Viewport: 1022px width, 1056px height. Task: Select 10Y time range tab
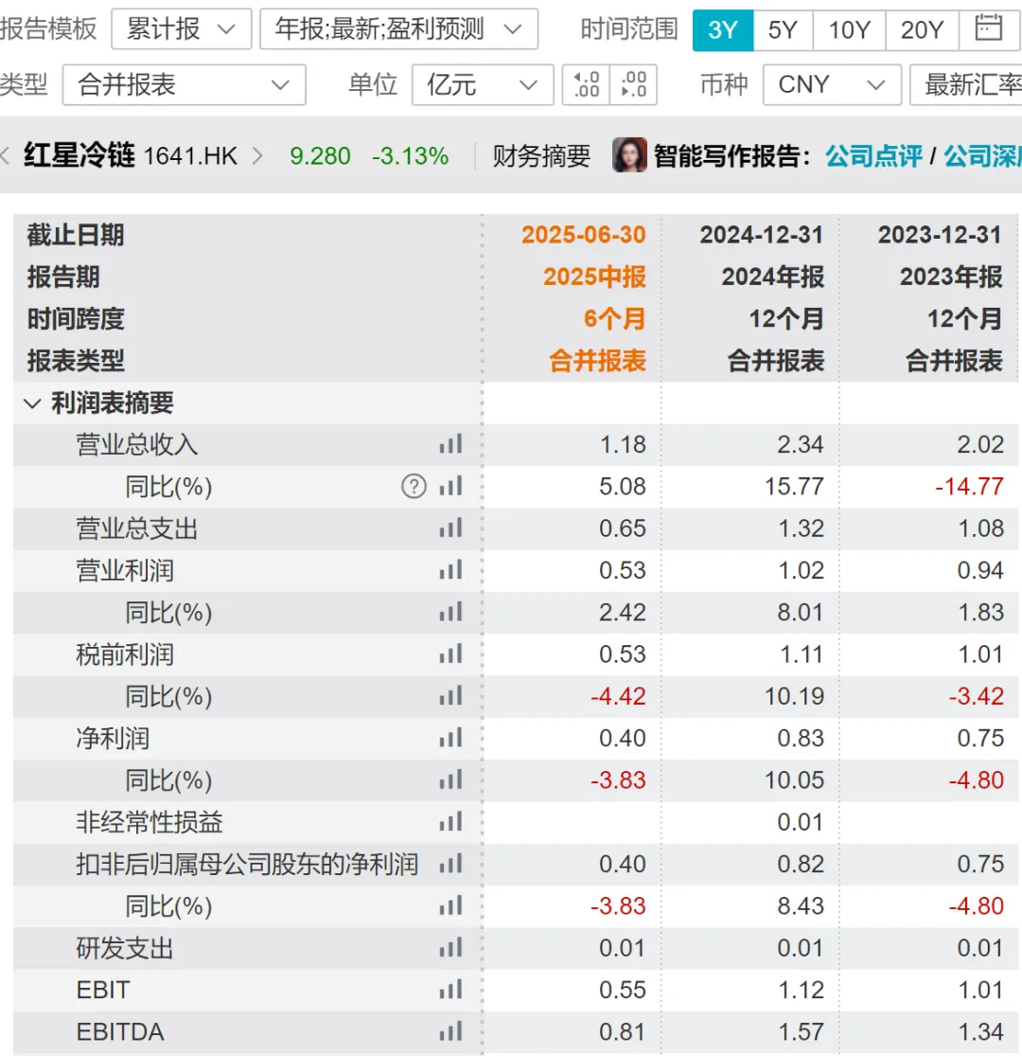(x=849, y=29)
